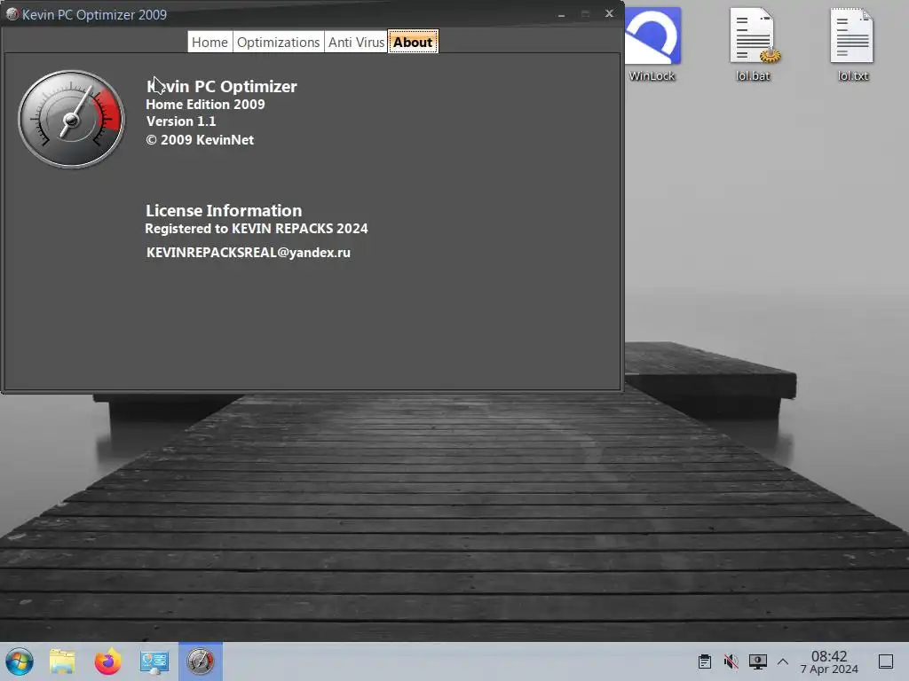Select the lol.txt desktop file
Screen dimensions: 909x681
pyautogui.click(x=853, y=45)
